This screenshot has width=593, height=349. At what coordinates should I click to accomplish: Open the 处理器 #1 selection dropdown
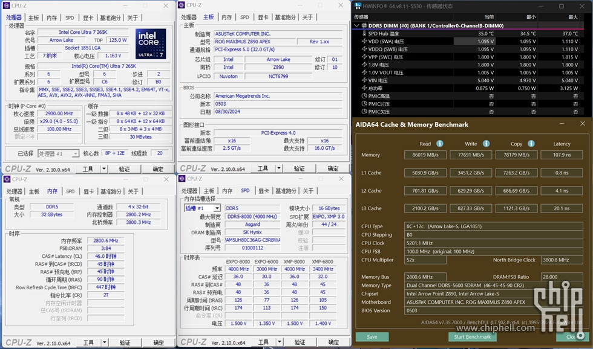pos(75,153)
